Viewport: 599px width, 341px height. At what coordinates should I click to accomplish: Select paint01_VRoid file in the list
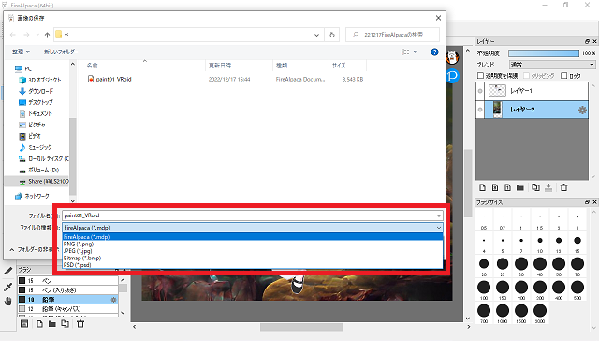pyautogui.click(x=113, y=79)
